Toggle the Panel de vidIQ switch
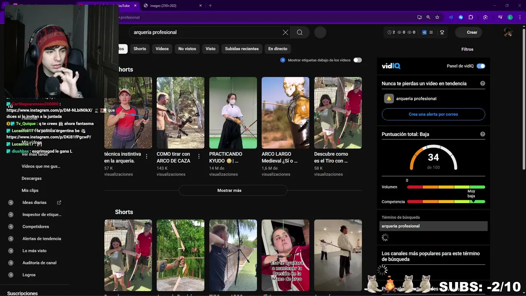Image resolution: width=526 pixels, height=296 pixels. (481, 66)
